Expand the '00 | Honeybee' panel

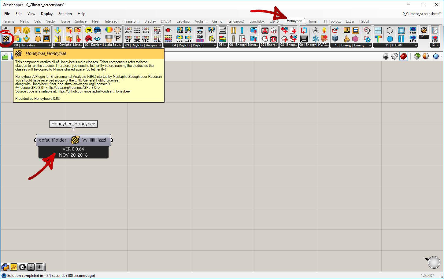point(50,45)
